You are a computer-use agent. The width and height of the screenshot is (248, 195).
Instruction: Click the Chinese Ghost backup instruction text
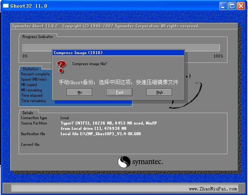119,82
